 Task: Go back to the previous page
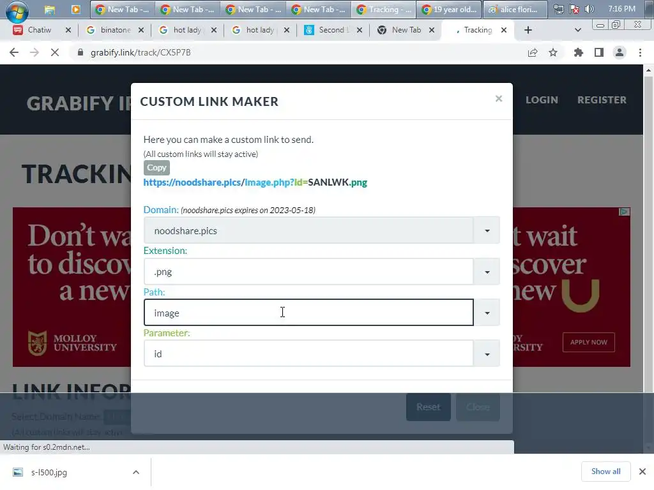(x=14, y=52)
